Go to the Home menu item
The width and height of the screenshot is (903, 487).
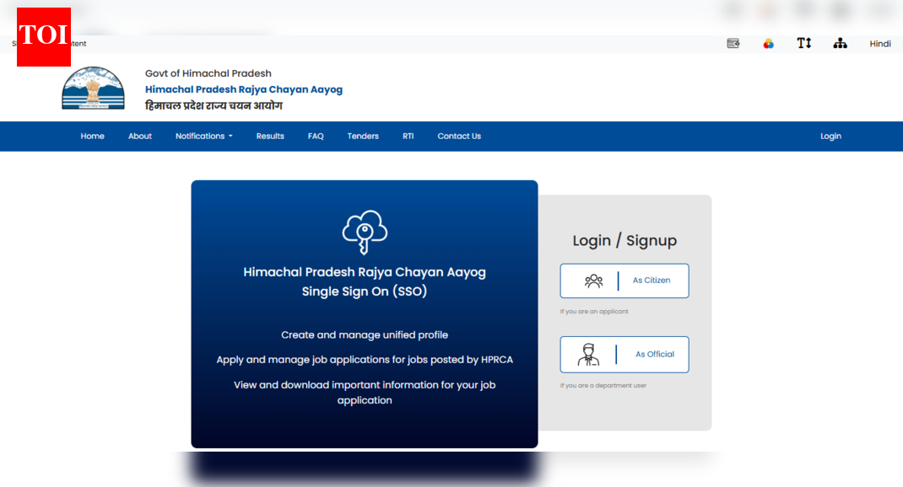tap(93, 136)
